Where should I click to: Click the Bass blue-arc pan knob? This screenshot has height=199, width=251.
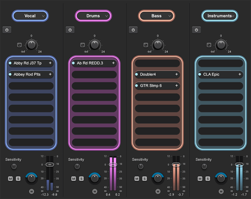click(158, 179)
